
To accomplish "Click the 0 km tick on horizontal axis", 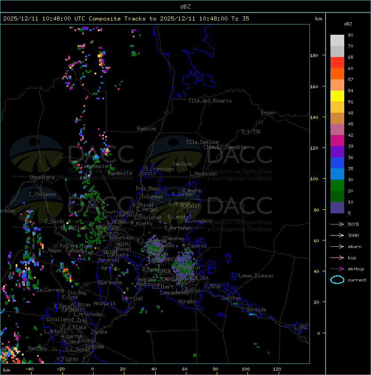I will coord(92,369).
